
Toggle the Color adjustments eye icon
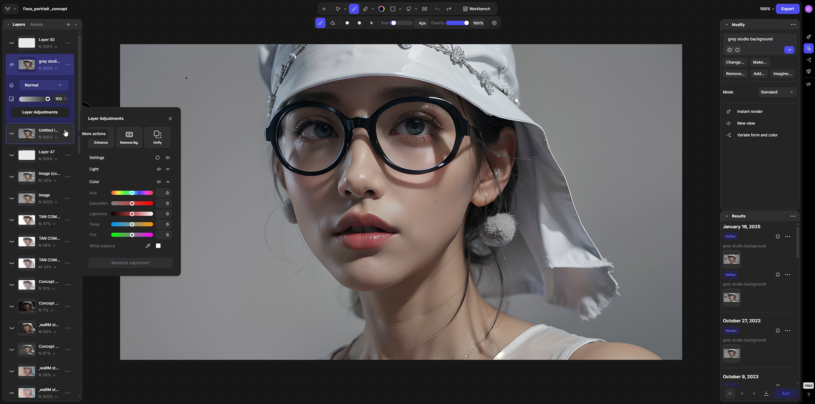(159, 182)
